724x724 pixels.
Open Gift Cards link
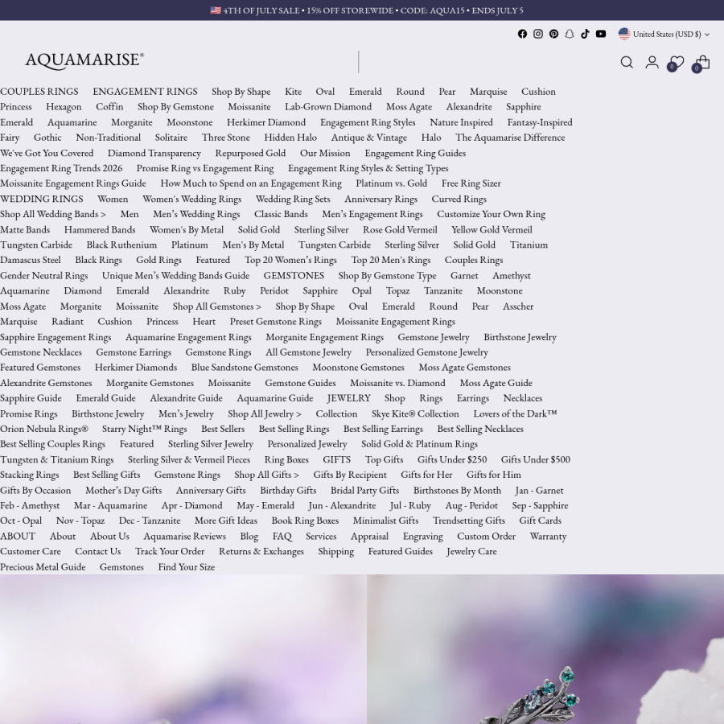[x=541, y=520]
